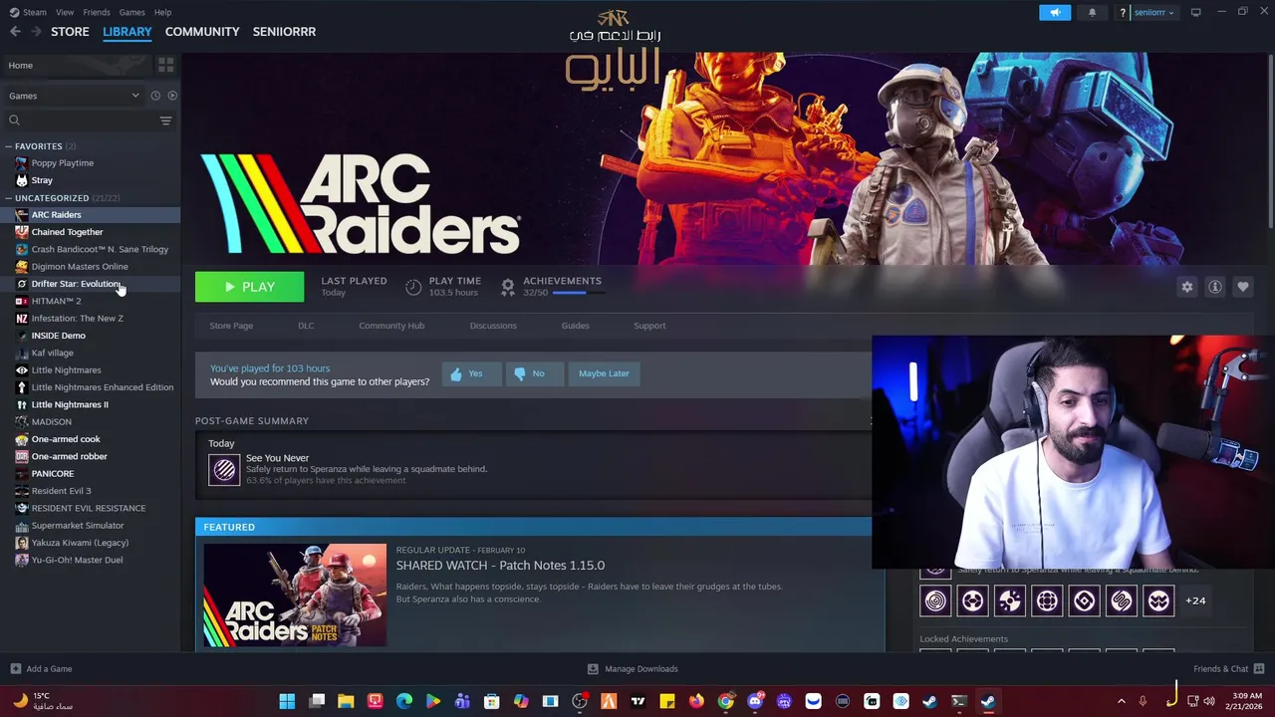The height and width of the screenshot is (717, 1275).
Task: Select HITMAN 2 in the library list
Action: [56, 301]
